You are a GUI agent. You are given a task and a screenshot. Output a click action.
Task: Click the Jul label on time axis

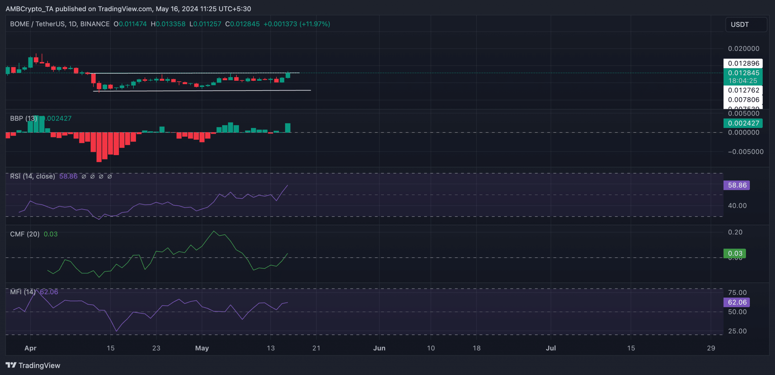(x=551, y=348)
